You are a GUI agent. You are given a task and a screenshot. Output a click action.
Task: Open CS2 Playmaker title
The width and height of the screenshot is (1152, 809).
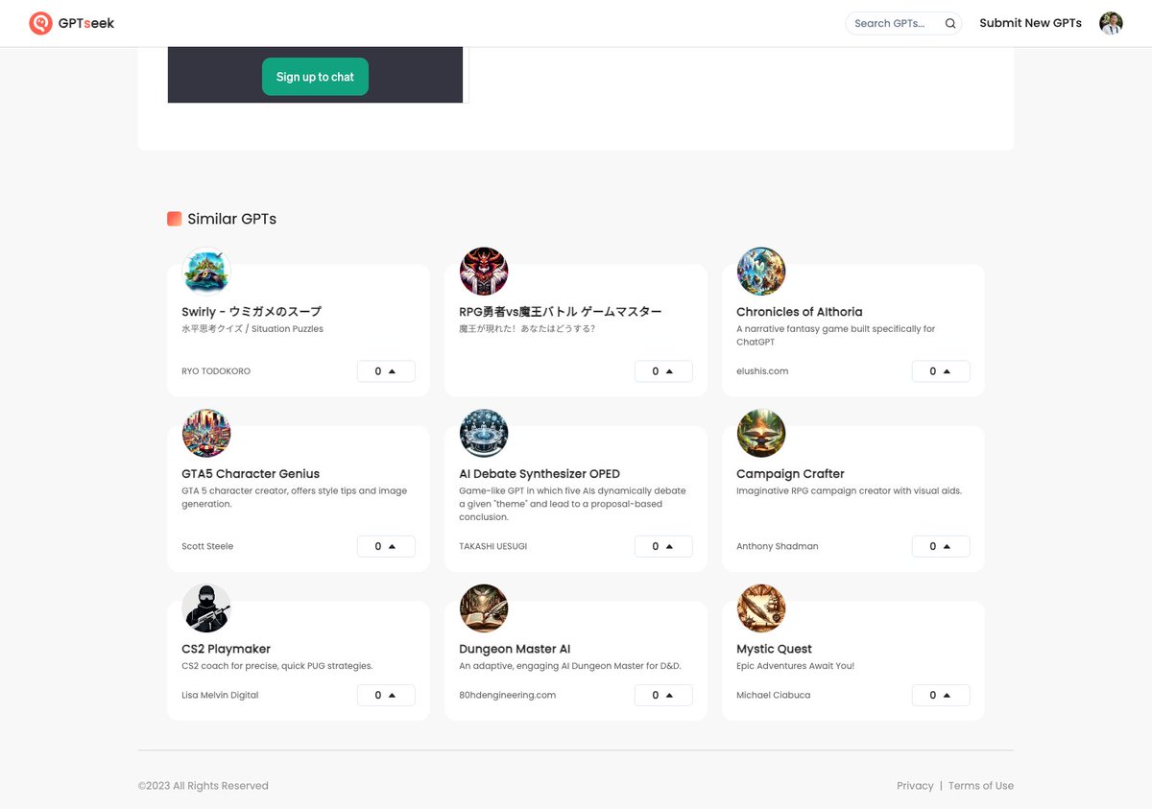click(x=227, y=649)
